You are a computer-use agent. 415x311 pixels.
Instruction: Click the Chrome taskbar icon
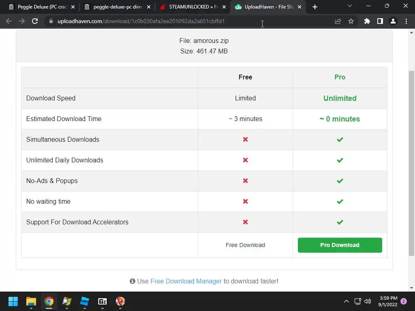pos(49,301)
